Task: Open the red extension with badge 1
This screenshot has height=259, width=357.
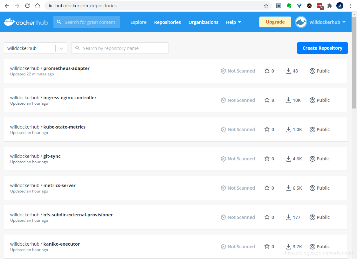Action: point(320,6)
